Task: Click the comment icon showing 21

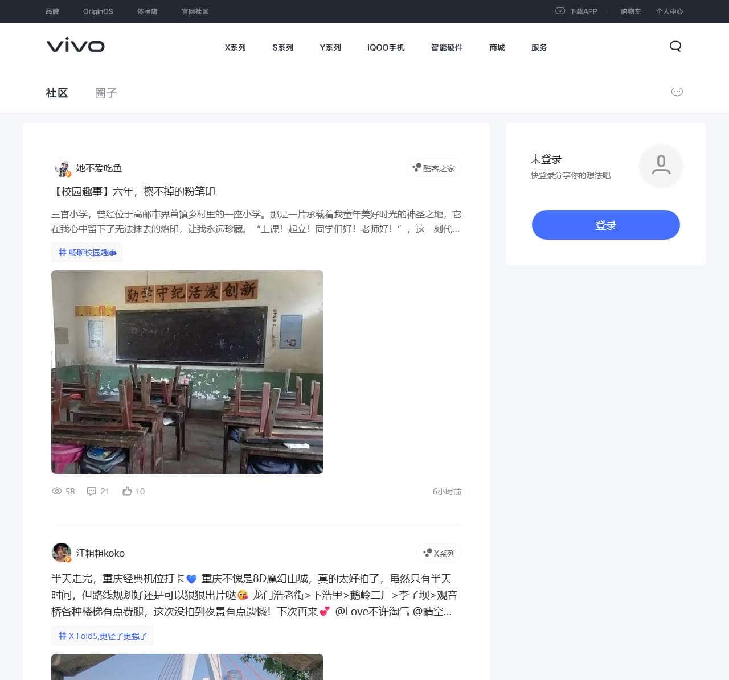Action: click(92, 491)
